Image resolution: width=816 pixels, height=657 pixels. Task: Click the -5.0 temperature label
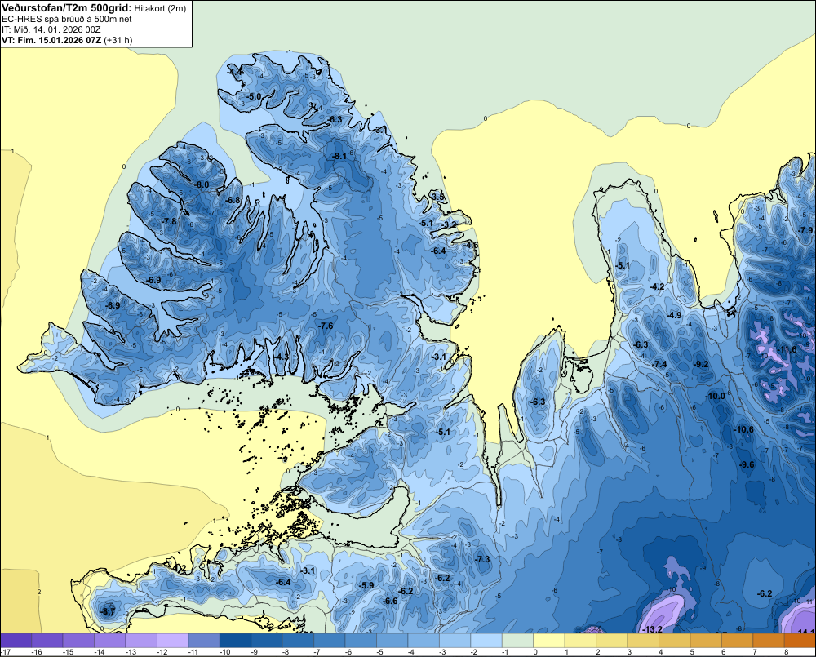(x=254, y=96)
